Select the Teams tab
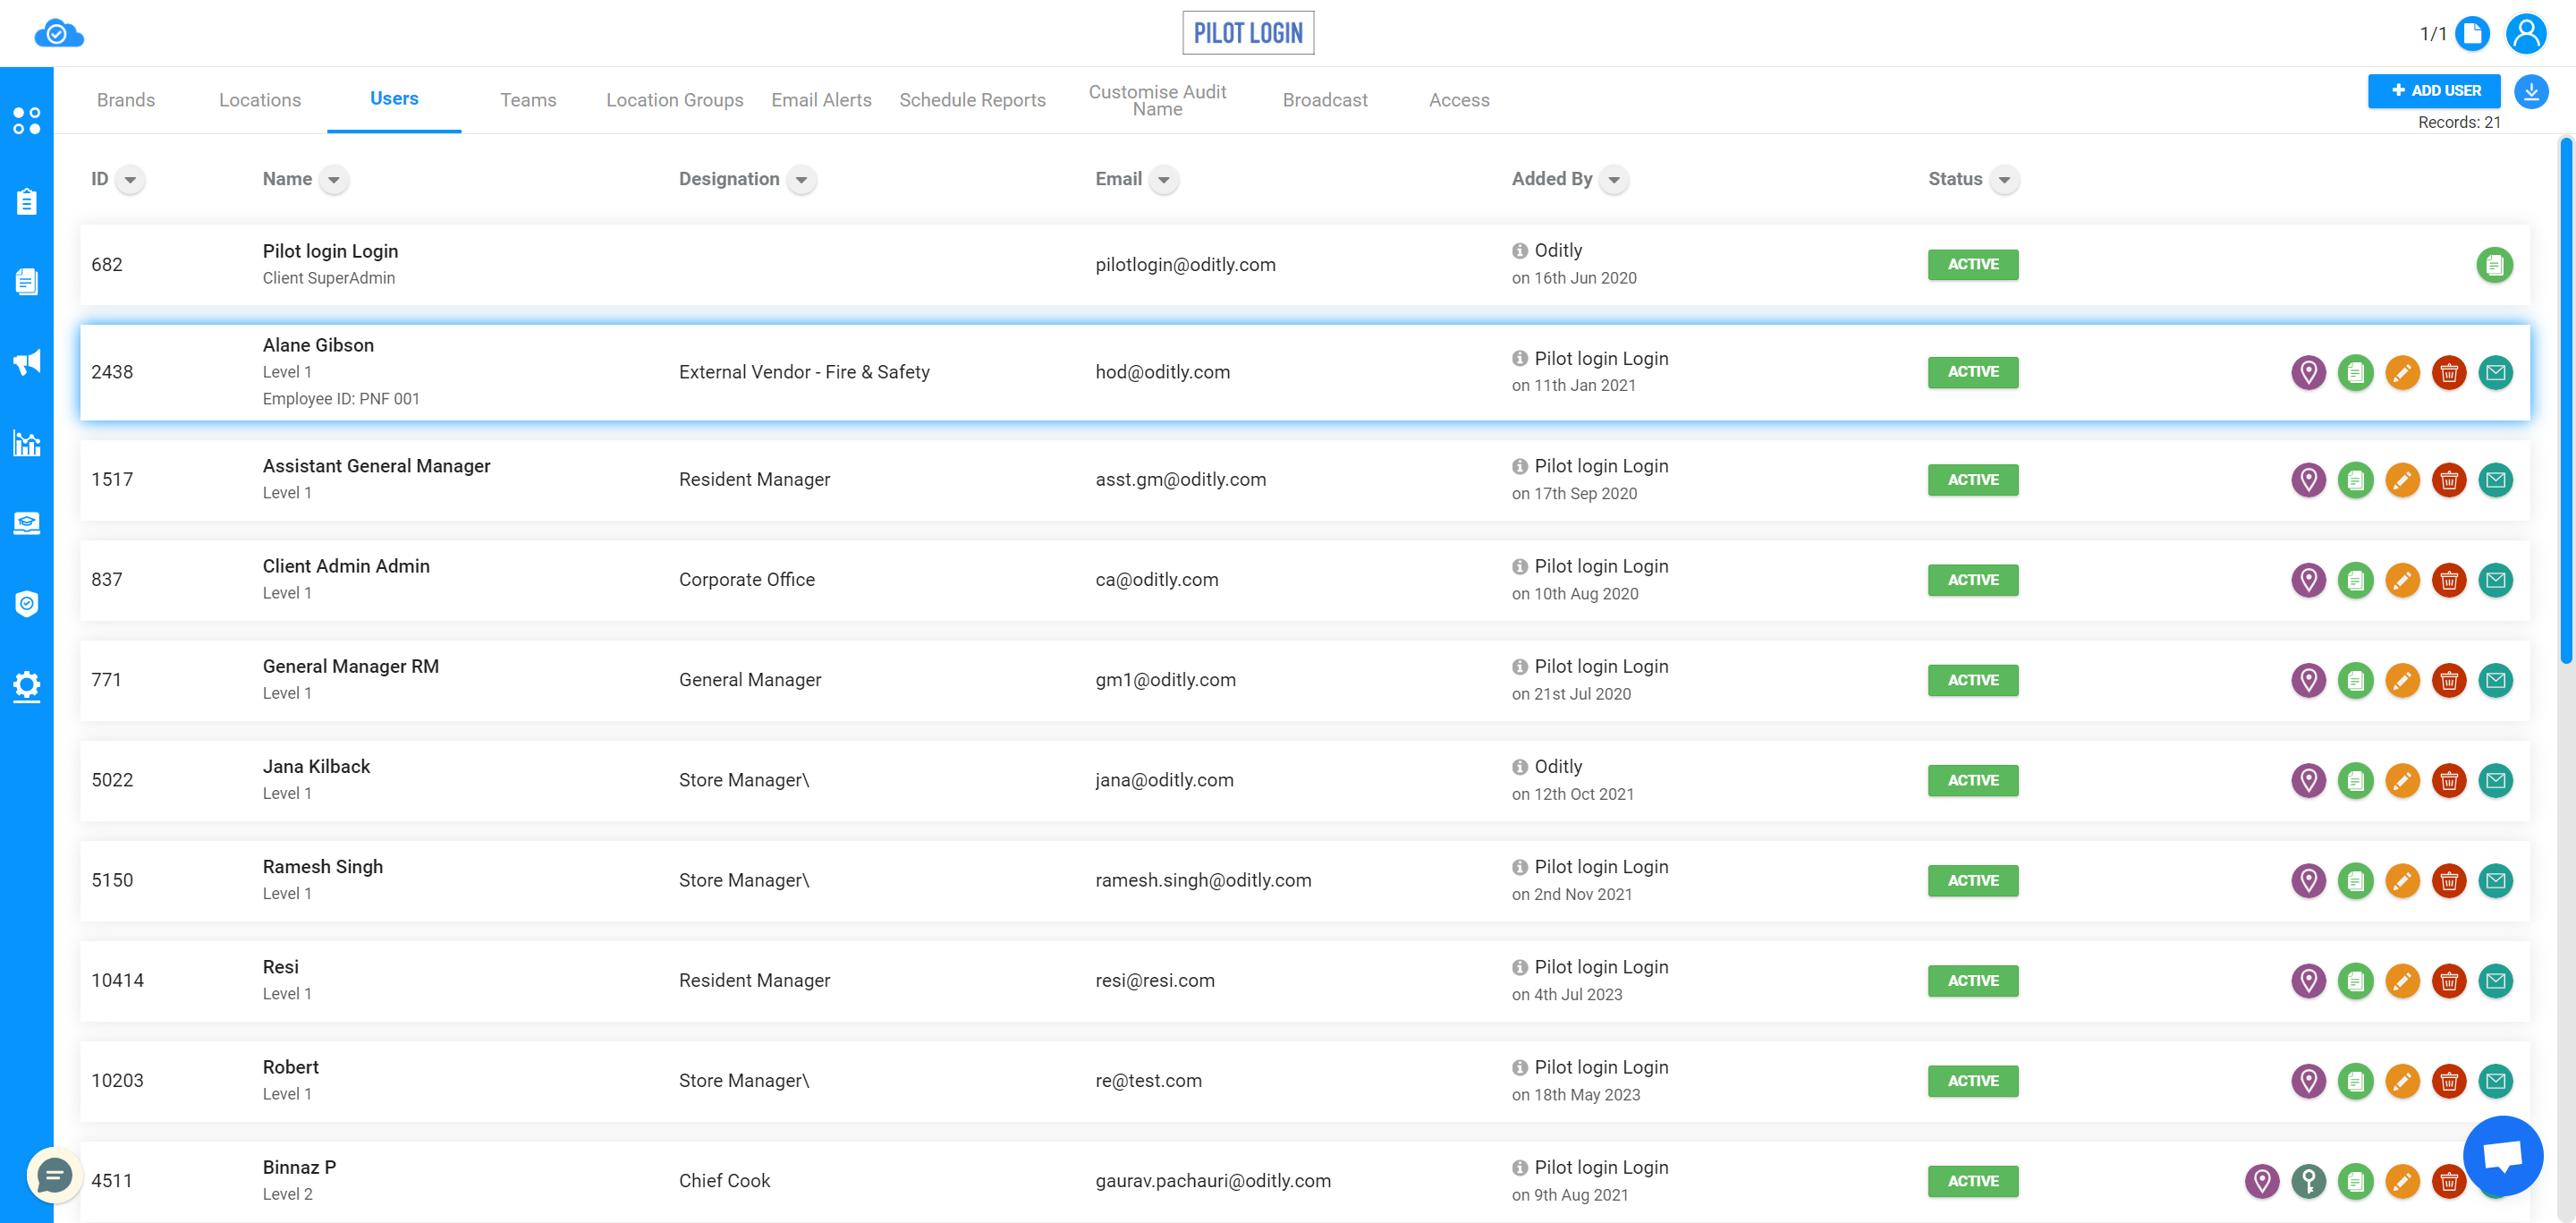The width and height of the screenshot is (2576, 1223). point(528,100)
